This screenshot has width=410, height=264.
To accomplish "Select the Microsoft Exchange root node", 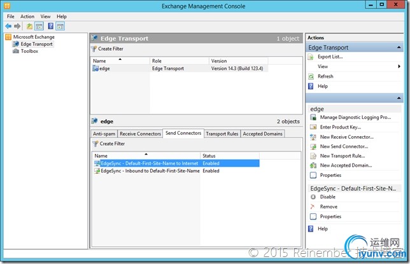I will (x=34, y=37).
